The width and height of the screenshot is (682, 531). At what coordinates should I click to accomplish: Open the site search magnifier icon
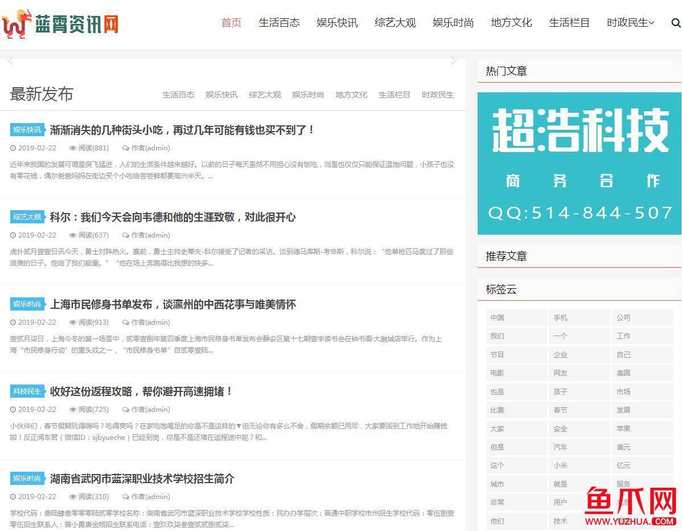coord(675,24)
